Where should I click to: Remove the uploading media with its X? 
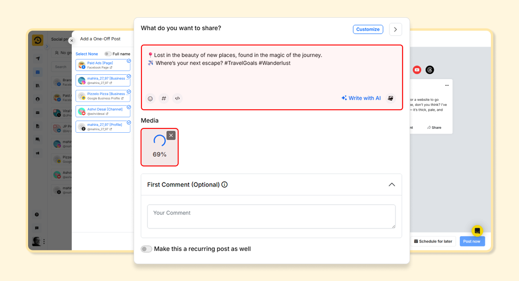tap(171, 135)
